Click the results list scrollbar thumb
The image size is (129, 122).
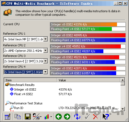pos(122,84)
